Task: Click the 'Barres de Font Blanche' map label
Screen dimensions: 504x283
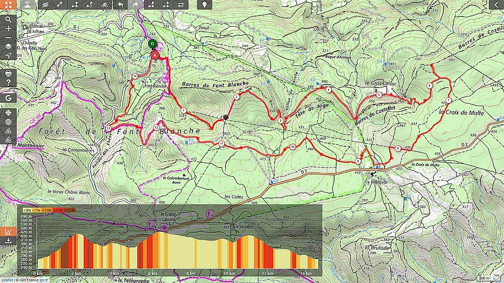Action: (x=215, y=84)
